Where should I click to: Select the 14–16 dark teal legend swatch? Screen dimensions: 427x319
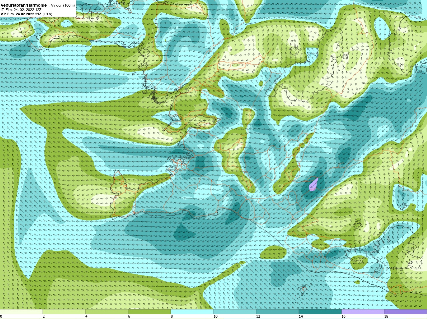click(x=320, y=312)
